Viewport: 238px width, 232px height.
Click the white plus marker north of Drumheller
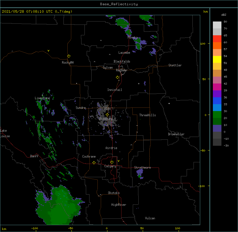coord(169,103)
